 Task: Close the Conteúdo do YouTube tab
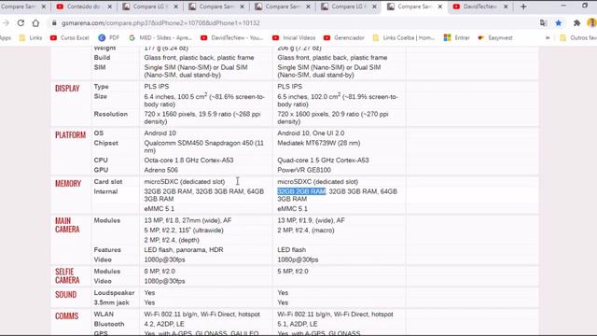[110, 7]
